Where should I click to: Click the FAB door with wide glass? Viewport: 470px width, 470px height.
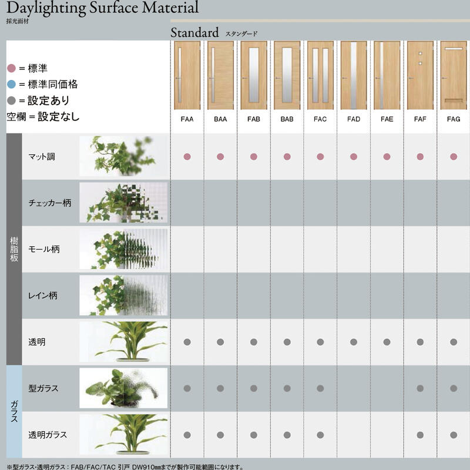click(x=254, y=75)
